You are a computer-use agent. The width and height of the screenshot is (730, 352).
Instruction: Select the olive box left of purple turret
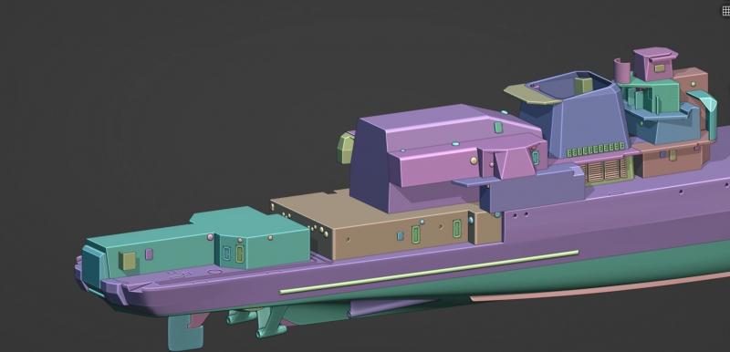click(346, 148)
